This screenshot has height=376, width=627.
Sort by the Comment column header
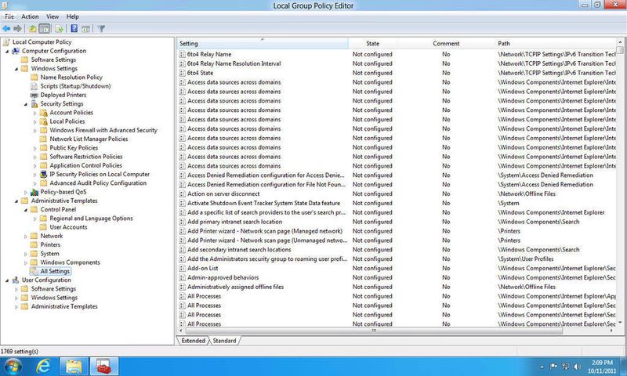click(x=446, y=44)
